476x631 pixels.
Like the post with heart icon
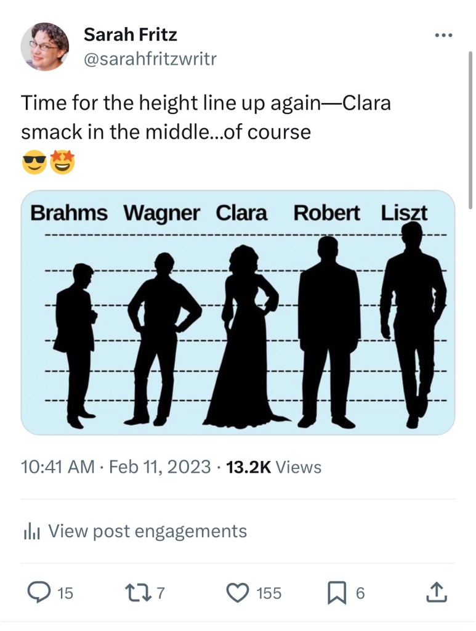pyautogui.click(x=237, y=593)
